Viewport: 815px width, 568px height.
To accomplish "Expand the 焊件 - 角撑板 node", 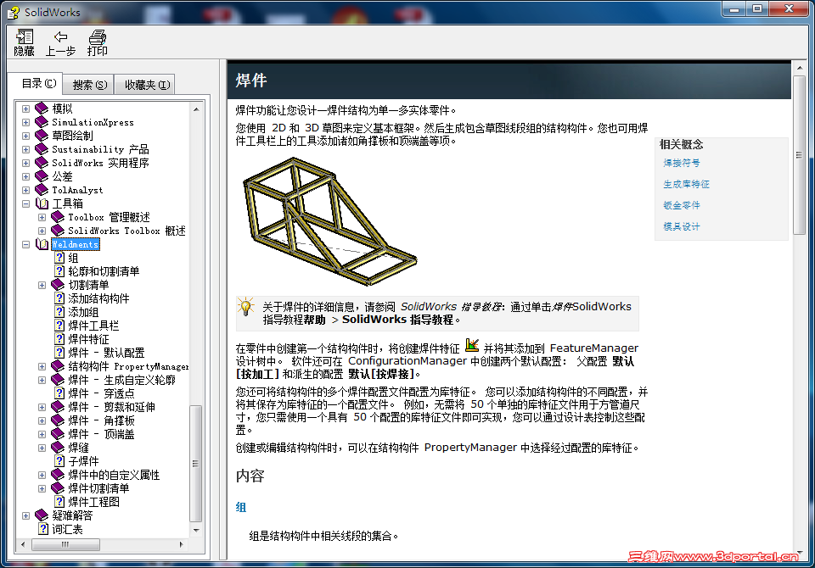I will pos(42,421).
